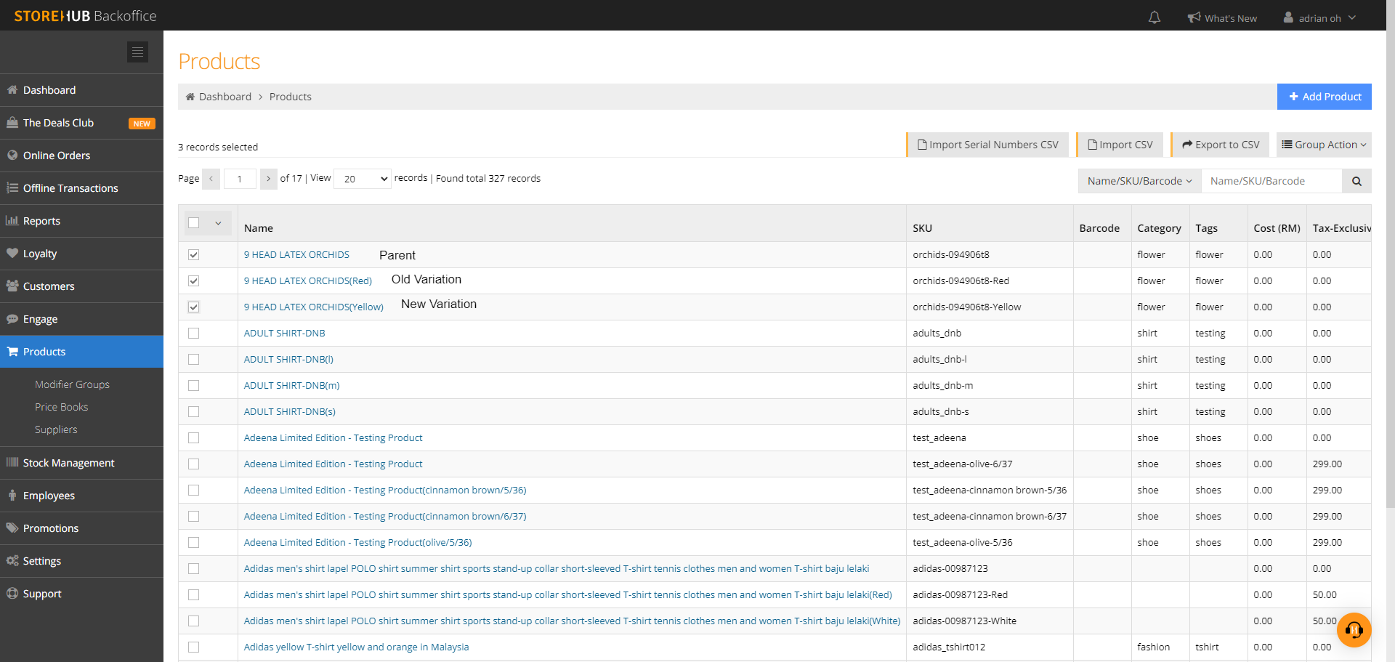
Task: Click the Online Orders globe icon
Action: 12,156
